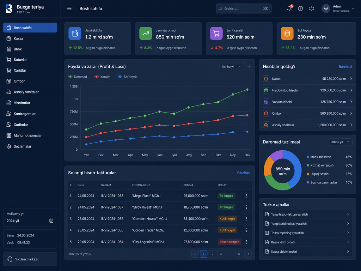Select Yangi hisob-faktura yaratish action
The width and height of the screenshot is (361, 271).
click(307, 214)
